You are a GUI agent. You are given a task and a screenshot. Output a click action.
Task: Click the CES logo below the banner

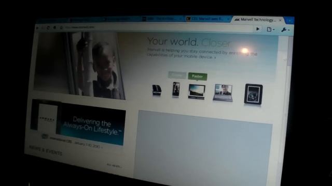[x=45, y=136]
